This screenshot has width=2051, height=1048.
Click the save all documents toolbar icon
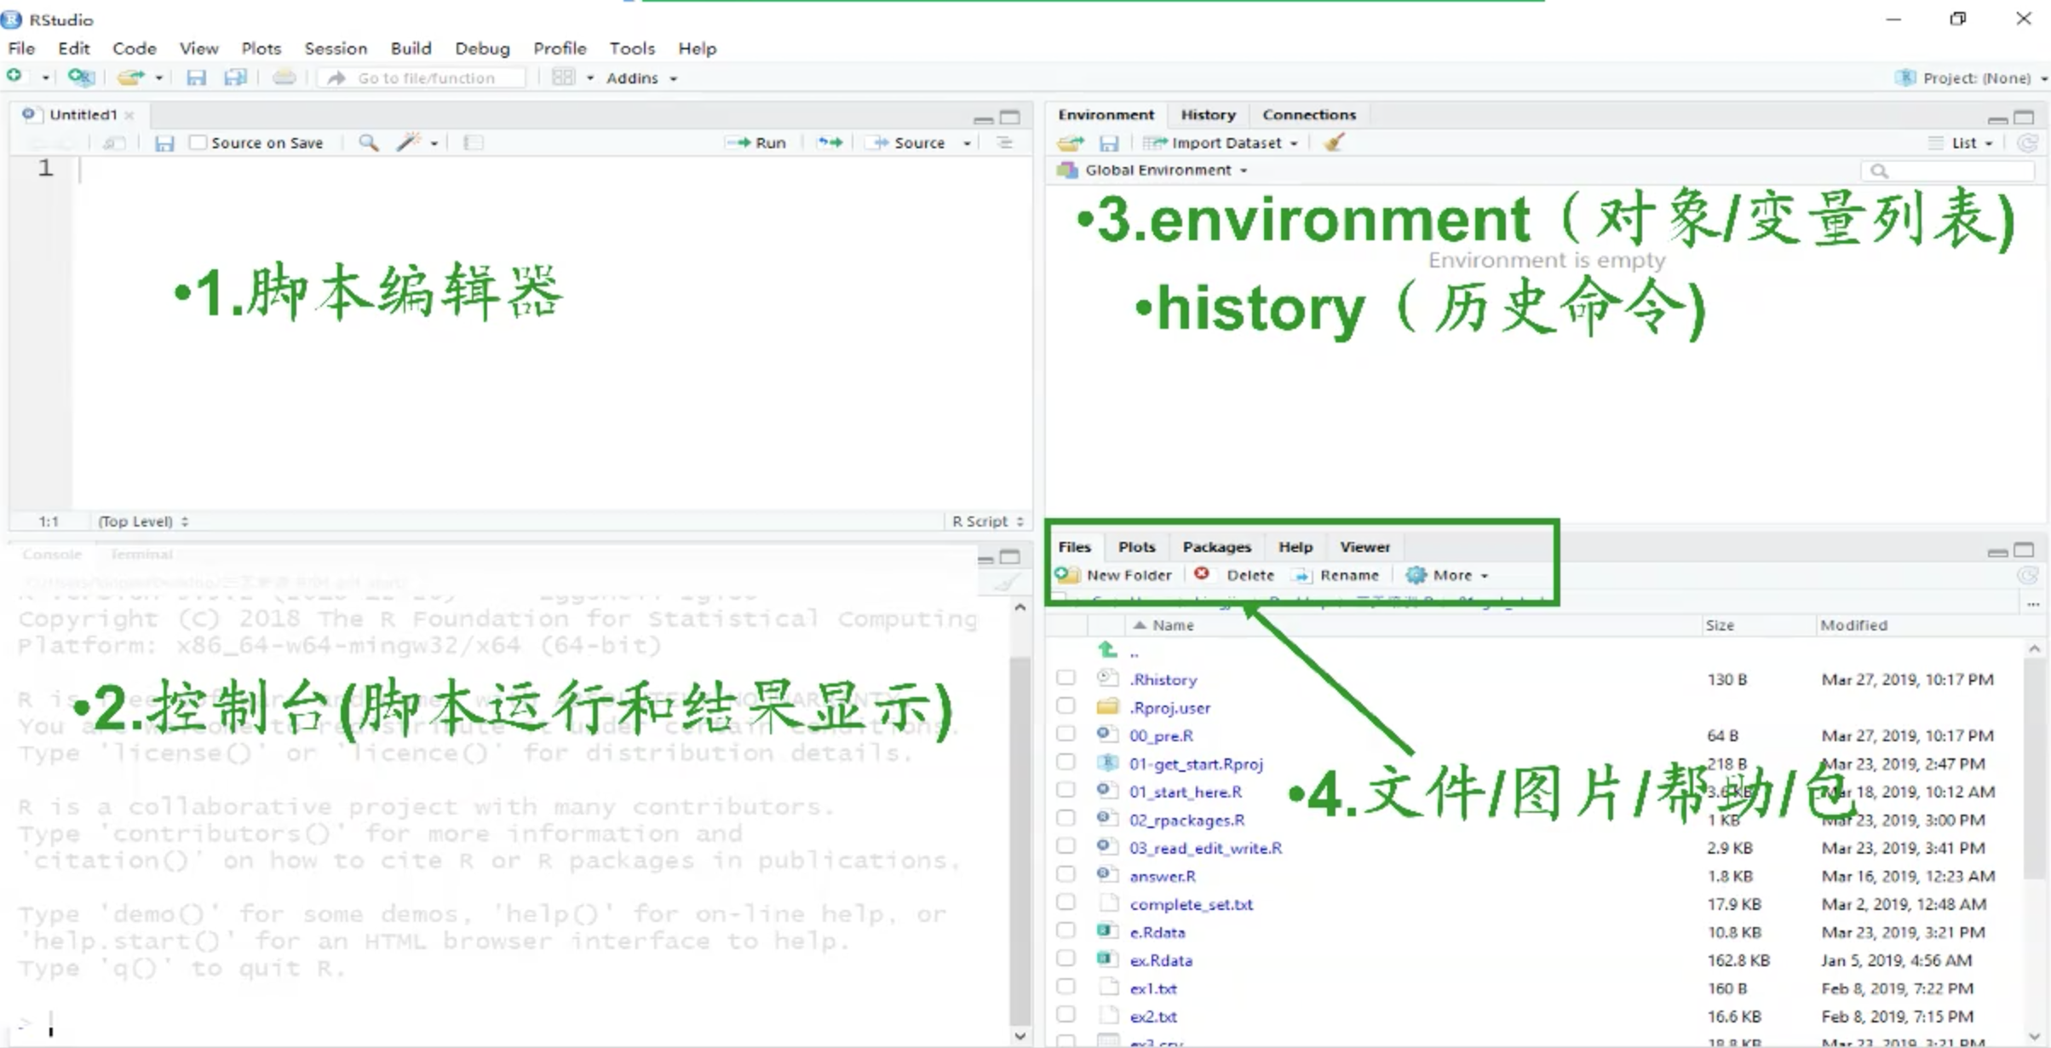235,78
